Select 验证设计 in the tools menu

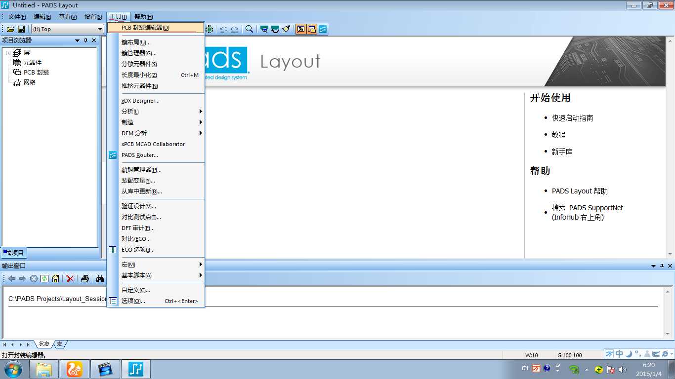156,206
